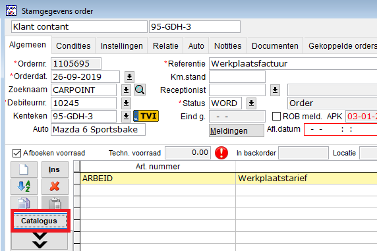This screenshot has height=251, width=377.
Task: Click the Status field WORD
Action: (x=225, y=103)
